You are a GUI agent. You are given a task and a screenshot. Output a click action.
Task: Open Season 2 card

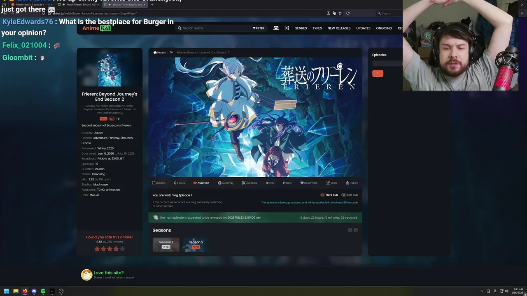pyautogui.click(x=196, y=244)
